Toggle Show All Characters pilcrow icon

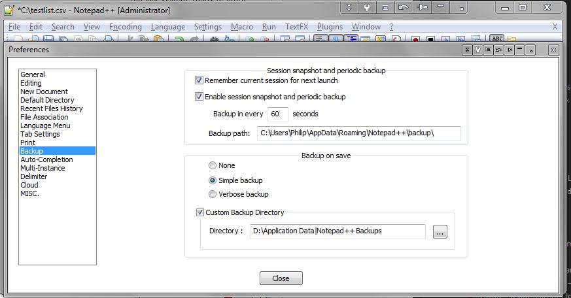click(x=336, y=38)
